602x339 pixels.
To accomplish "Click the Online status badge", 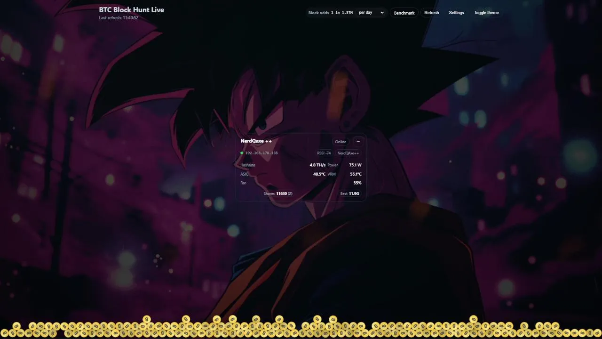I will [341, 142].
